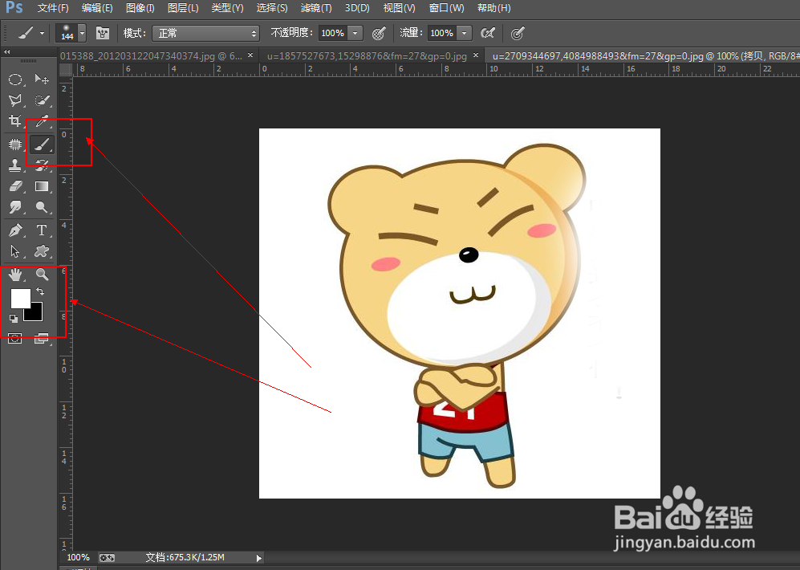Image resolution: width=800 pixels, height=570 pixels.
Task: Open the tool preset picker arrow
Action: (42, 33)
